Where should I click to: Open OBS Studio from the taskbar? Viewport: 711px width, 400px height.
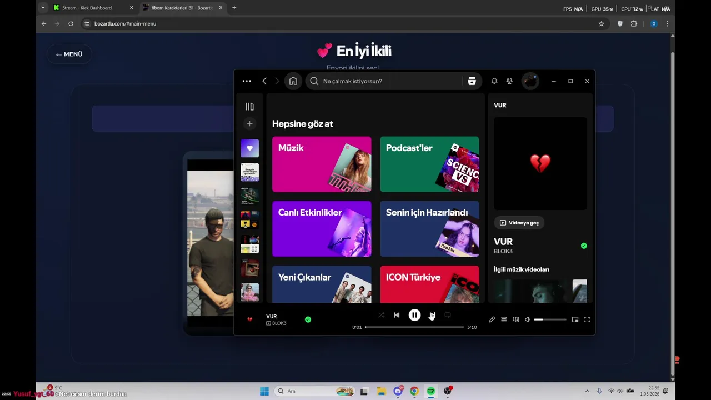[448, 391]
